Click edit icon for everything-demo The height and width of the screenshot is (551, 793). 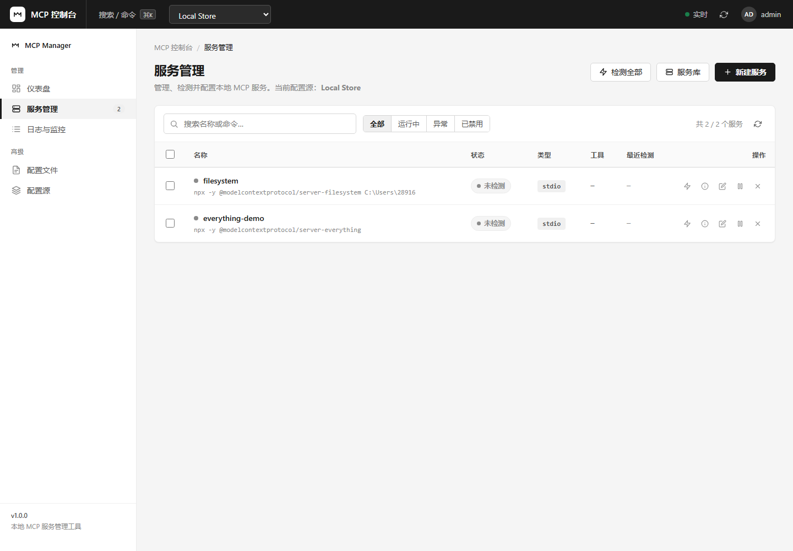(x=723, y=224)
